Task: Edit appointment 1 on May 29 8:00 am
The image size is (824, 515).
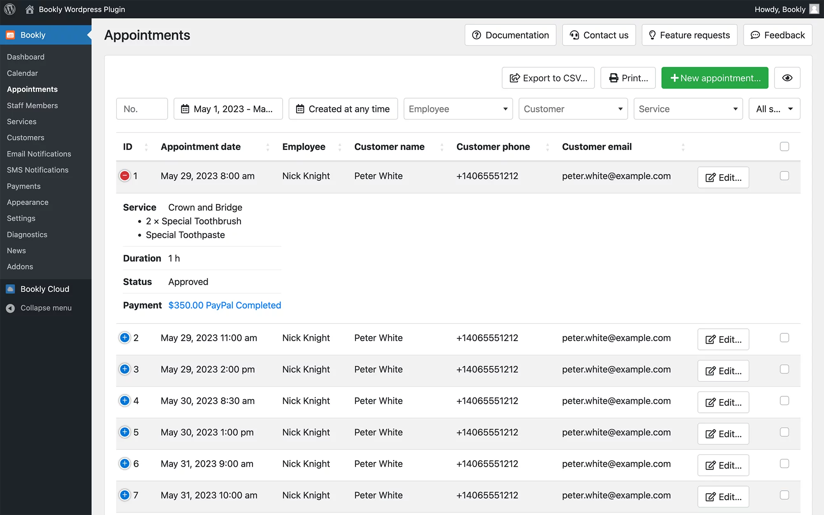Action: [x=723, y=178]
